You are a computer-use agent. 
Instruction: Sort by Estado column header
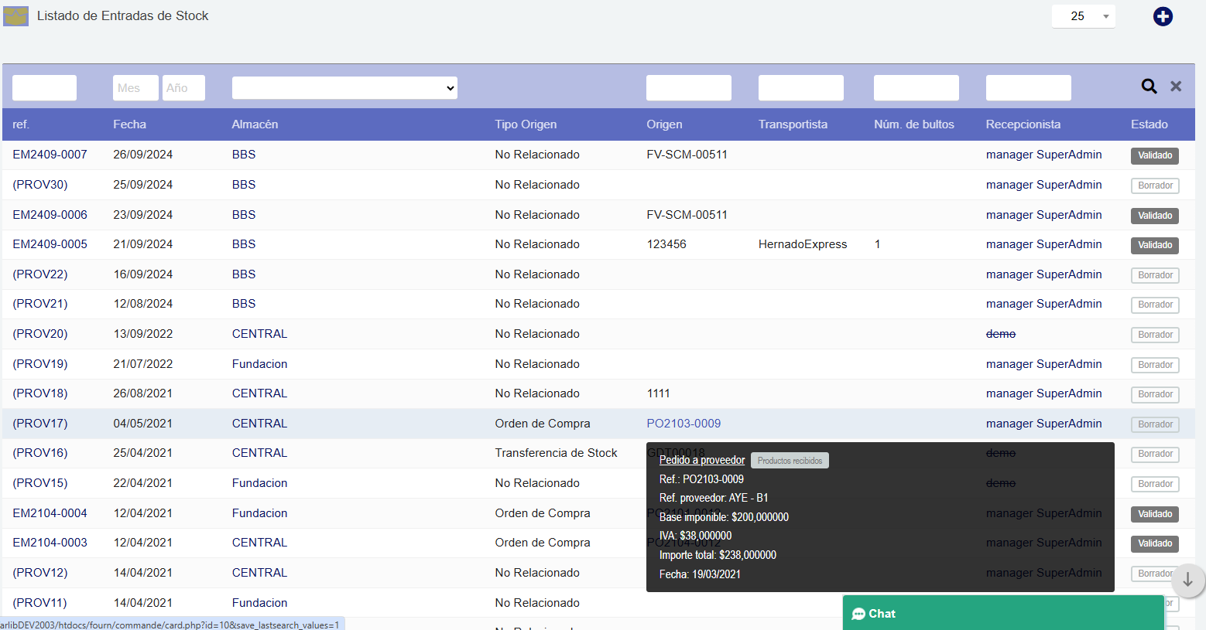(1149, 124)
